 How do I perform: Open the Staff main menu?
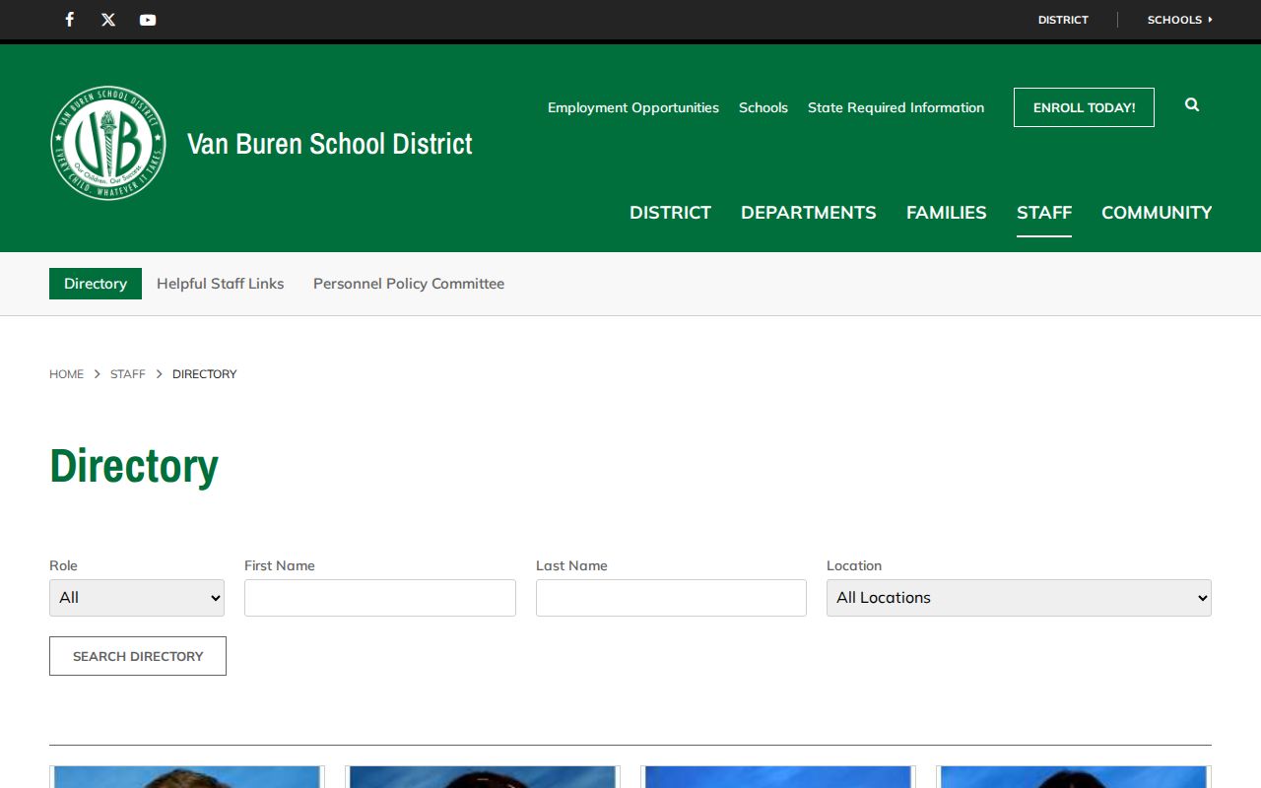tap(1044, 213)
